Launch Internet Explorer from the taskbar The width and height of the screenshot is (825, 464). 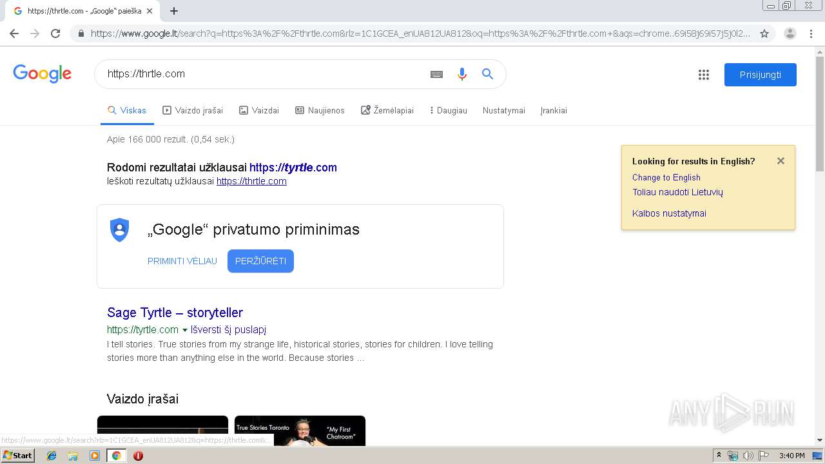tap(52, 456)
